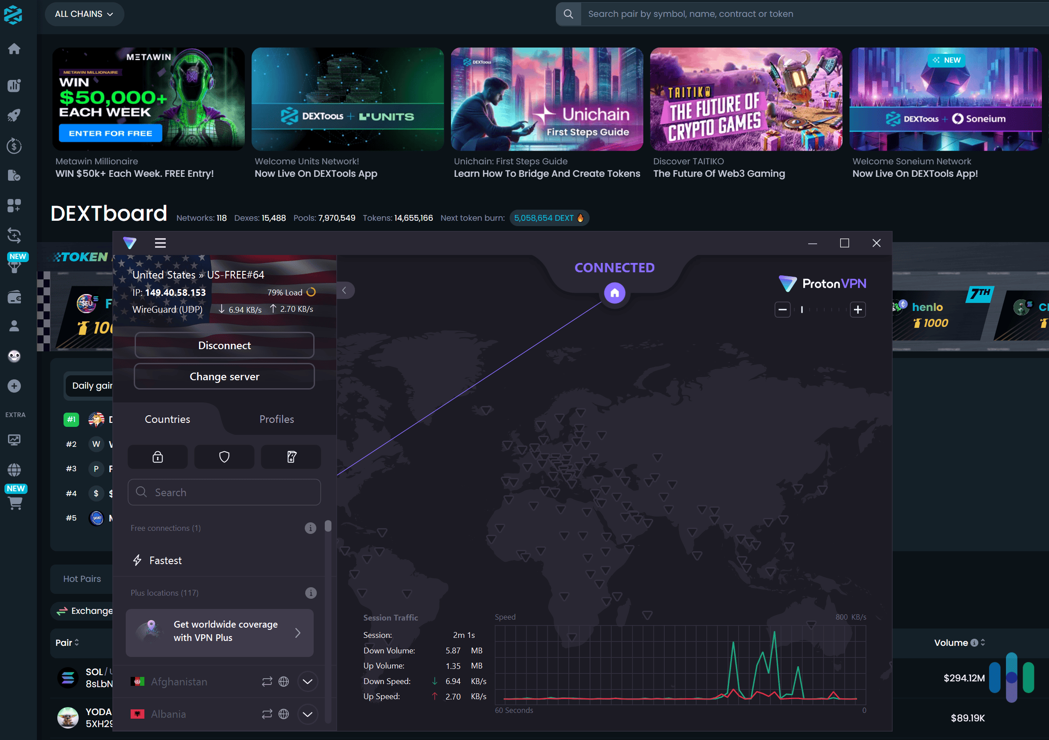1049x740 pixels.
Task: Open the wallet icon in the sidebar
Action: [14, 297]
